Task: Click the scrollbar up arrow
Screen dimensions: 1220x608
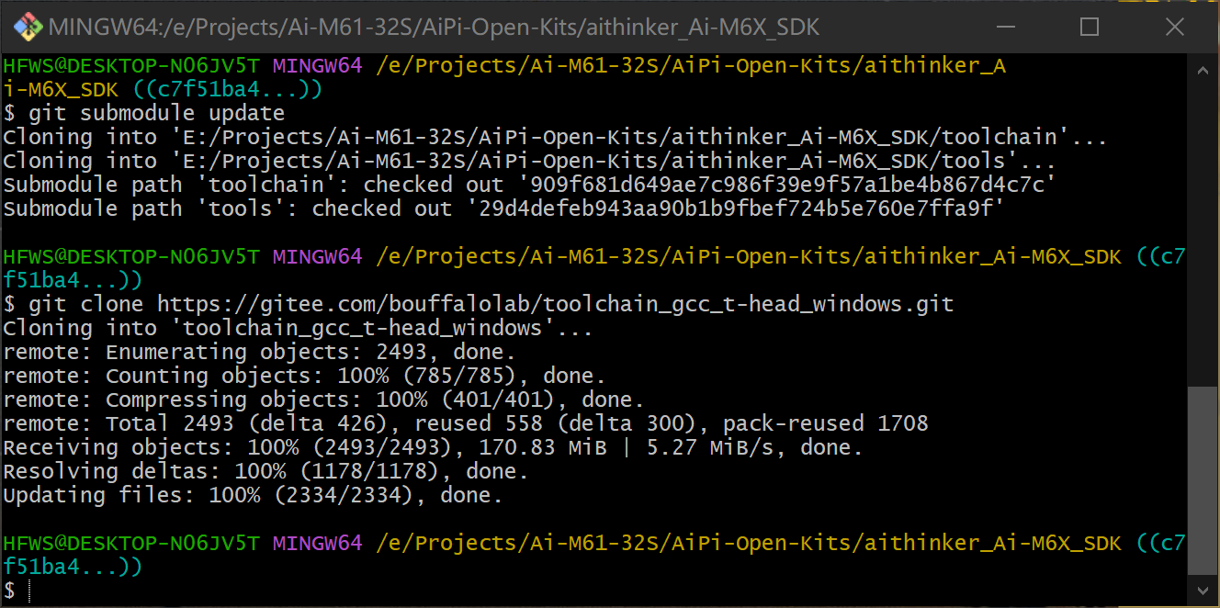Action: coord(1202,70)
